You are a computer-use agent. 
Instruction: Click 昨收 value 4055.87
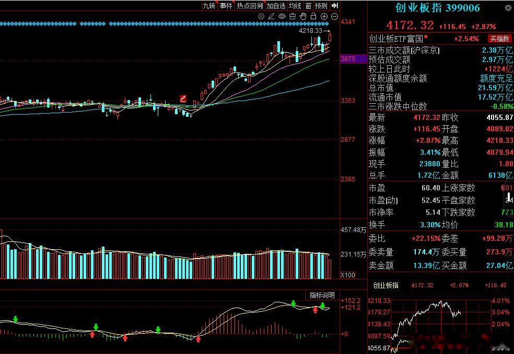(500, 117)
